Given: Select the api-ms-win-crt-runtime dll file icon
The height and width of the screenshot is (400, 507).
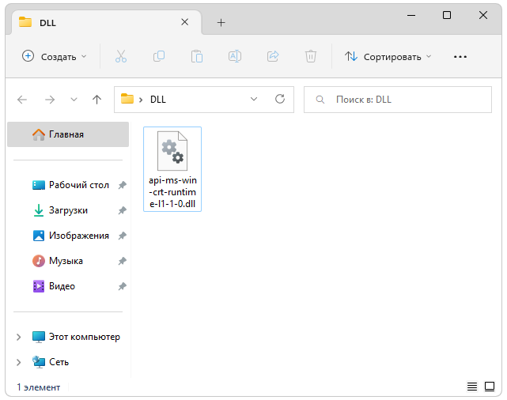Looking at the screenshot, I should (172, 151).
